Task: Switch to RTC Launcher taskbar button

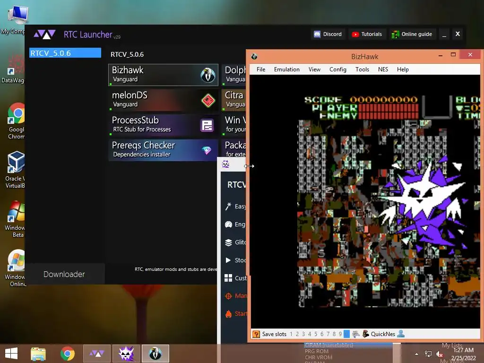Action: pos(97,354)
